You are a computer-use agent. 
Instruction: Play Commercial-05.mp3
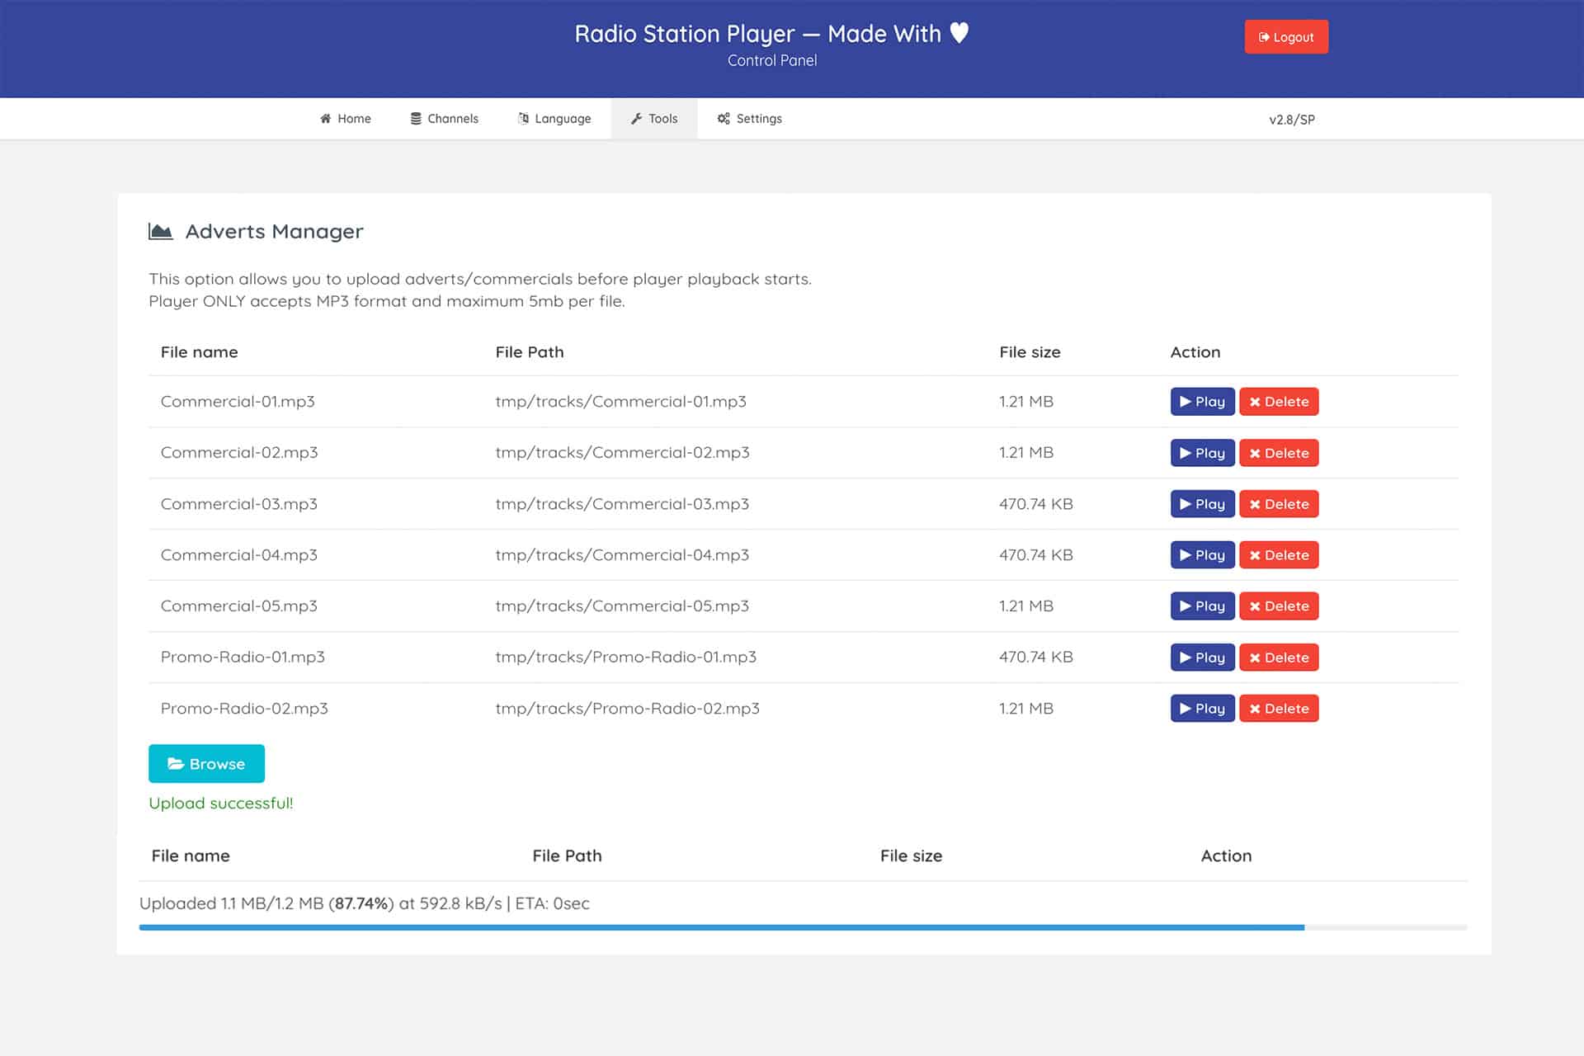point(1202,606)
